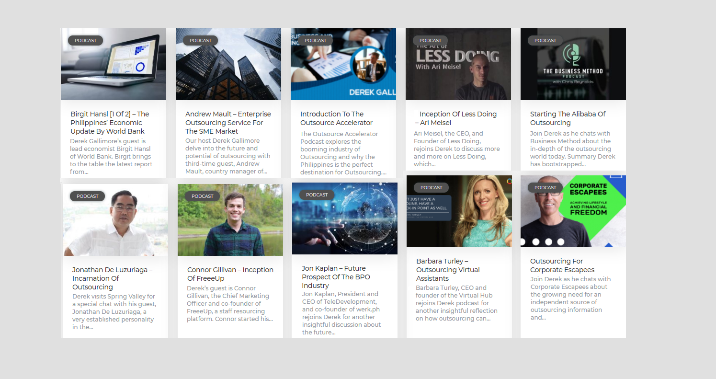Screen dimensions: 716x379
Task: Open title Introduction To The Outsource Accelerator
Action: coord(336,118)
